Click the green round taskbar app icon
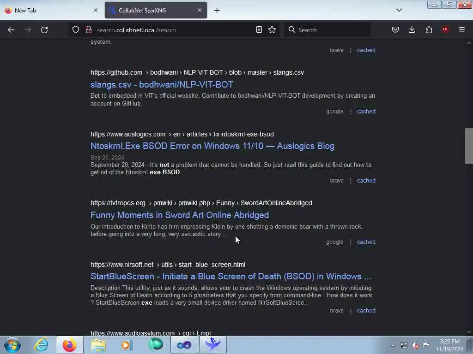Image resolution: width=473 pixels, height=354 pixels. point(156,345)
